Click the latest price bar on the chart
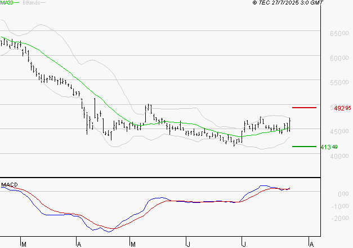 pos(290,125)
